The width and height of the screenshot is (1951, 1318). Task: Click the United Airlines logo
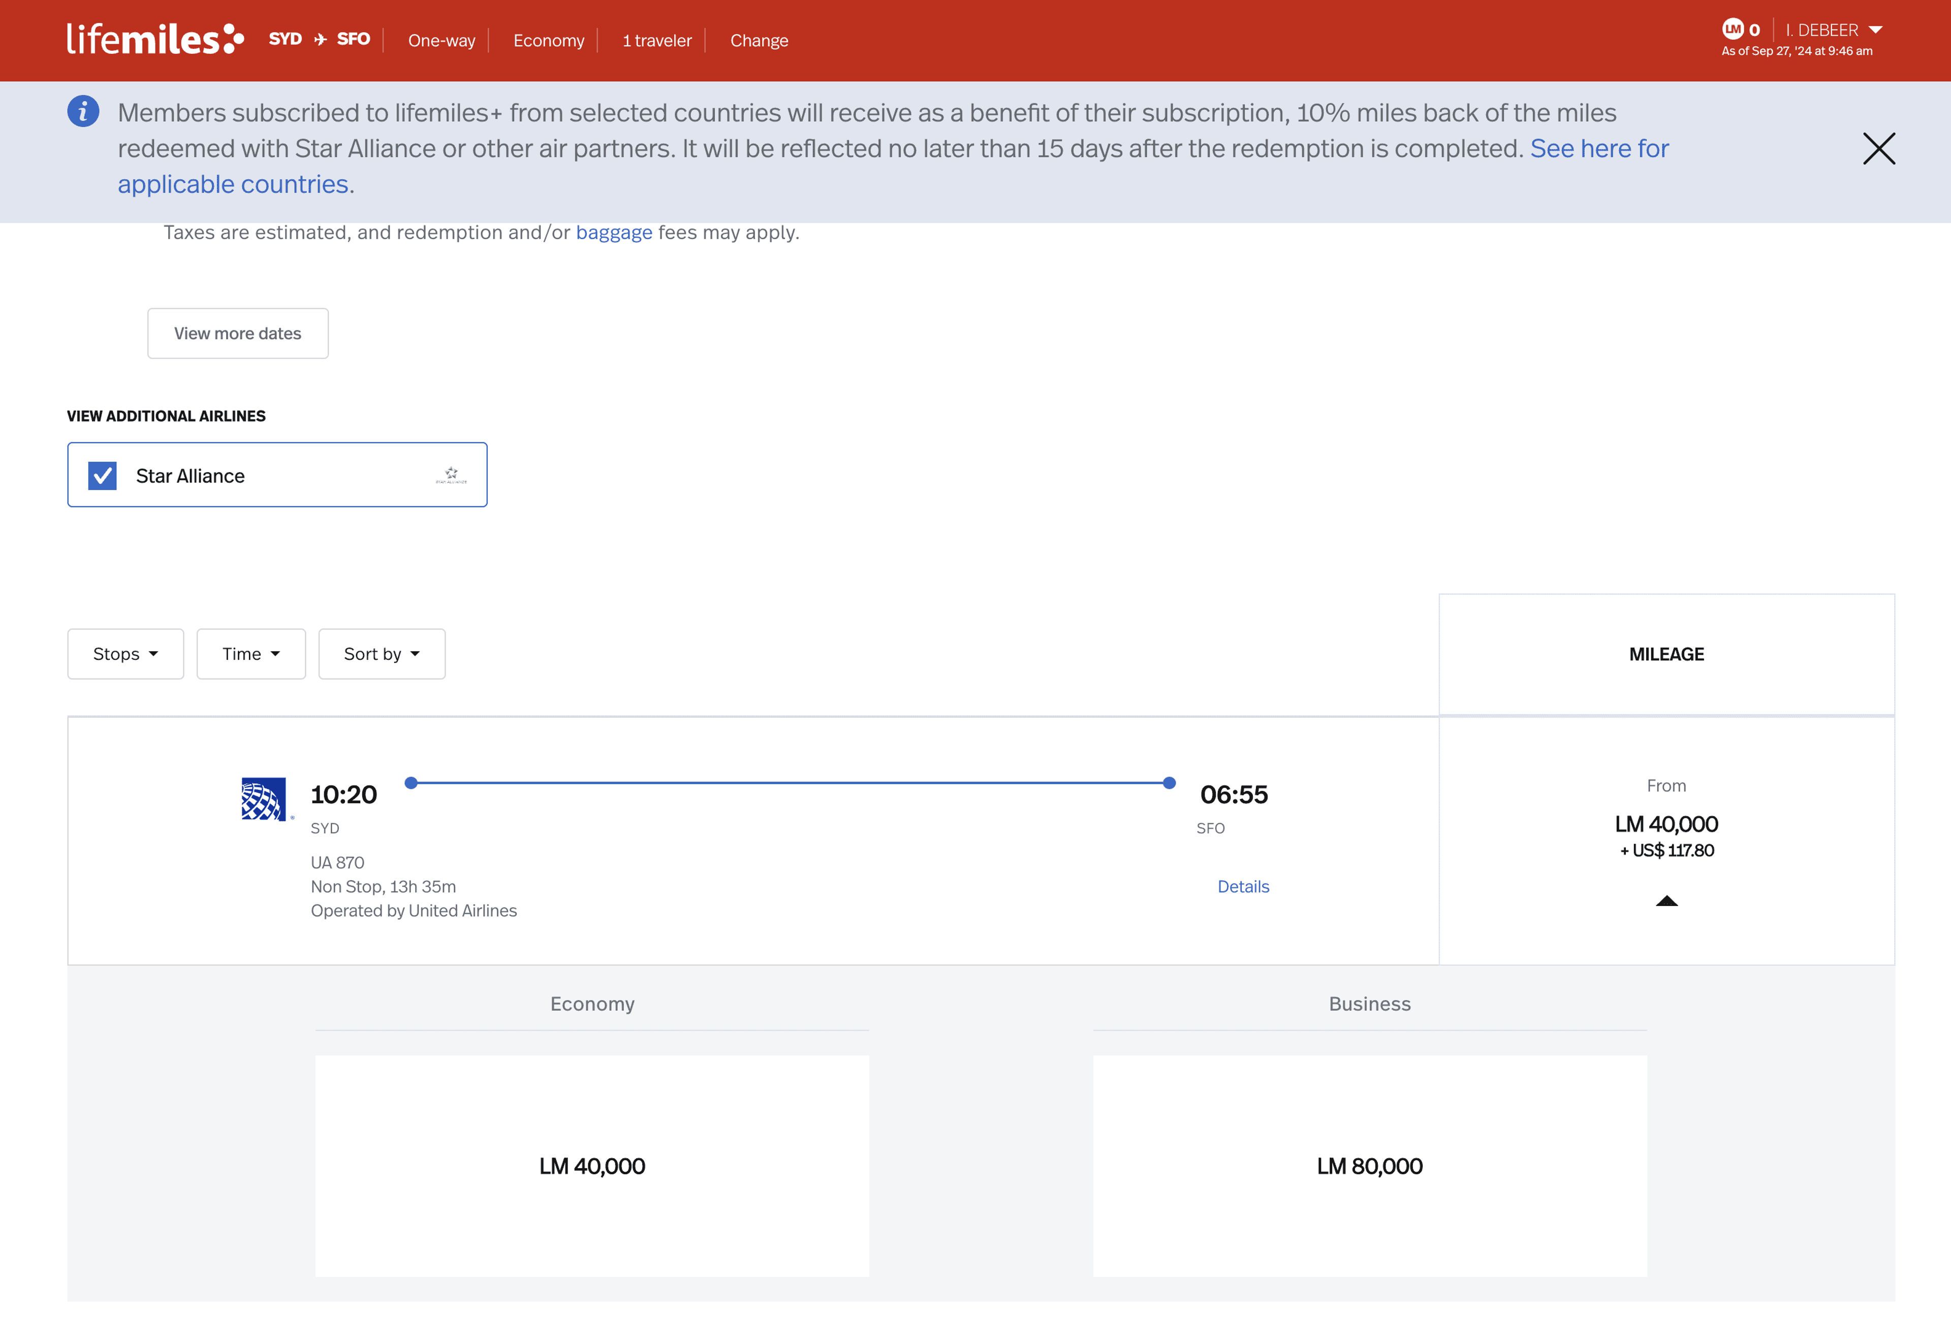[x=264, y=799]
